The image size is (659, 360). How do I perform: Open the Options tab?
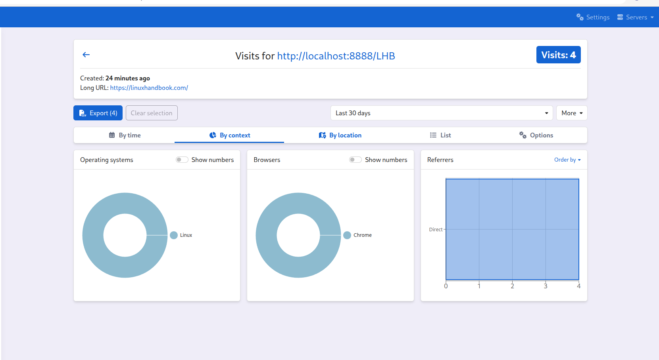click(536, 135)
